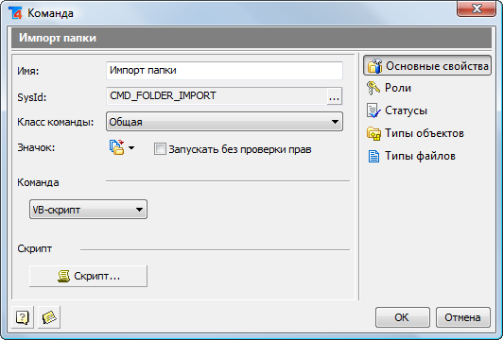Click the folder icon of Типы объектов
The height and width of the screenshot is (340, 503).
373,133
